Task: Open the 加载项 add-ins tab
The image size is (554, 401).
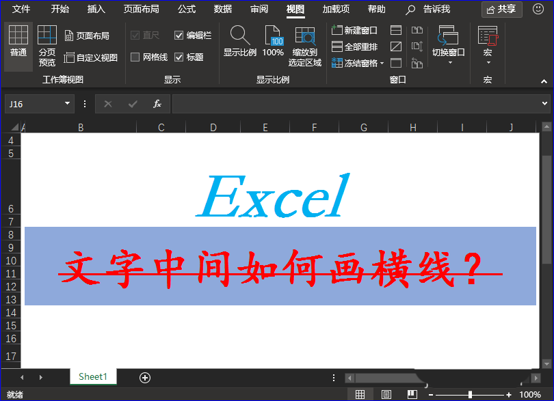Action: click(336, 9)
